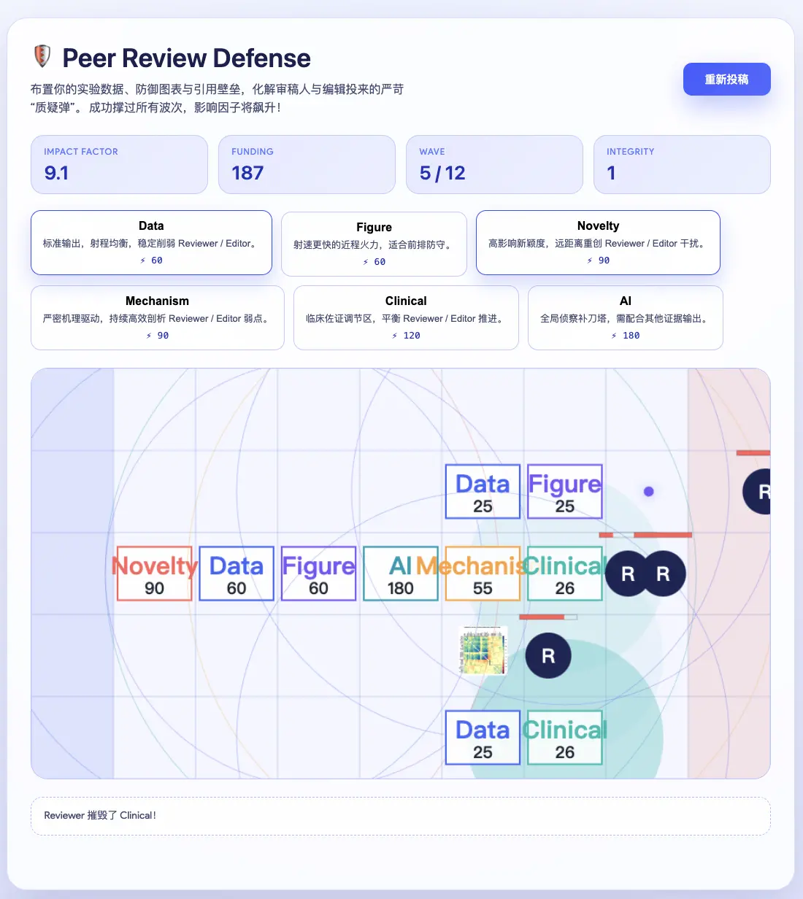Pick the Mechanism tower card
Screen dimensions: 803x899
157,317
